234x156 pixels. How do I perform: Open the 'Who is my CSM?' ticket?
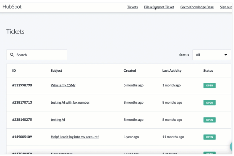(63, 85)
